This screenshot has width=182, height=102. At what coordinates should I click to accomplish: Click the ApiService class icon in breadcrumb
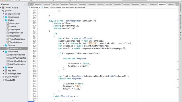(30, 7)
